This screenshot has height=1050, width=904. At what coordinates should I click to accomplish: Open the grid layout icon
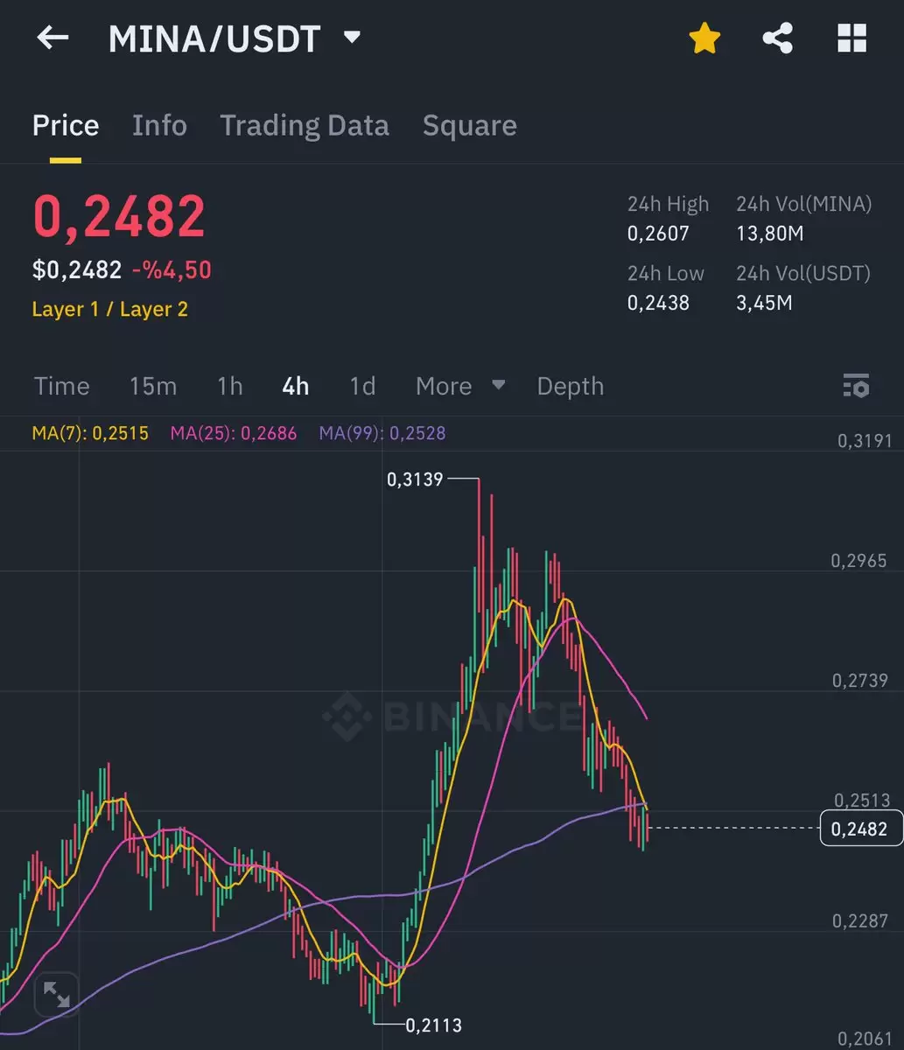pyautogui.click(x=851, y=38)
